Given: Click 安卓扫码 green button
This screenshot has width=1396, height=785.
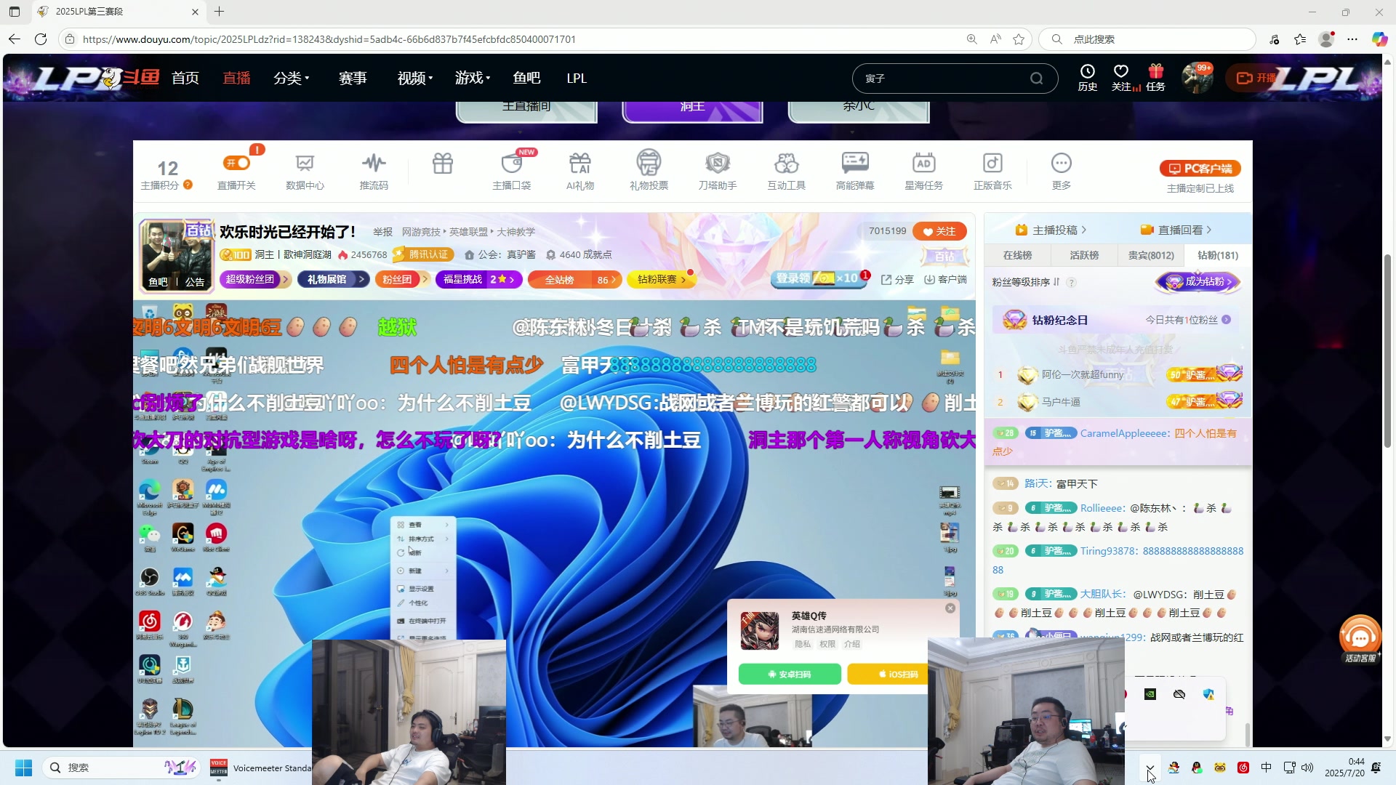Looking at the screenshot, I should tap(790, 675).
